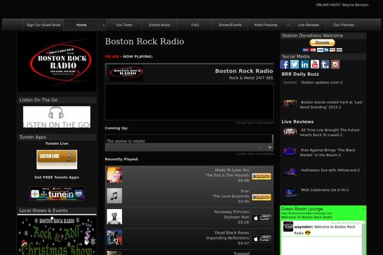
Task: Open the Rise Against Black Market review link
Action: click(x=328, y=152)
